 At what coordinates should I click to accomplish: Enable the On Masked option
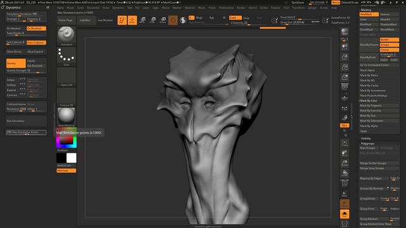click(x=15, y=28)
